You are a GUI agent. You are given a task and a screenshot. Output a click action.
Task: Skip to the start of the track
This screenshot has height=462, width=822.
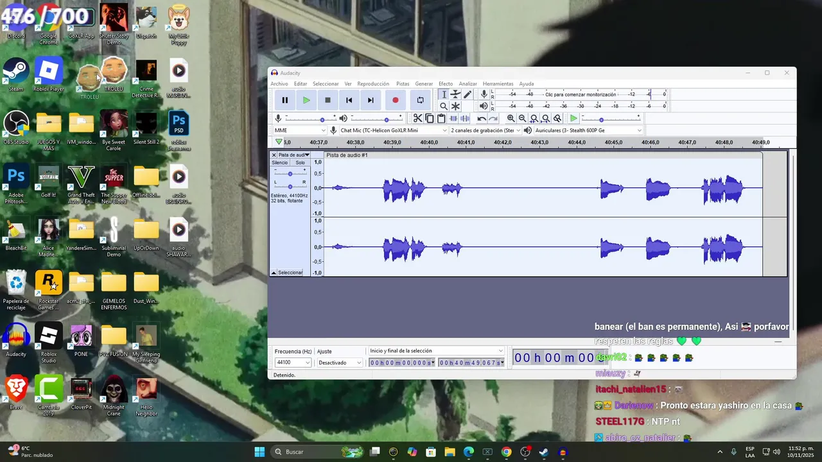click(x=349, y=100)
